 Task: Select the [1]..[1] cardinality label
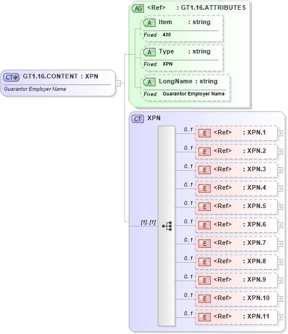[148, 222]
